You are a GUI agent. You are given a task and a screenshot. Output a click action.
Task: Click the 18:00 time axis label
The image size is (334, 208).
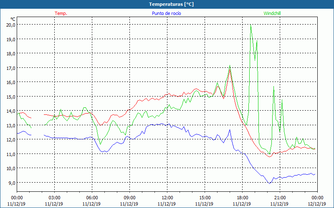pos(243,198)
